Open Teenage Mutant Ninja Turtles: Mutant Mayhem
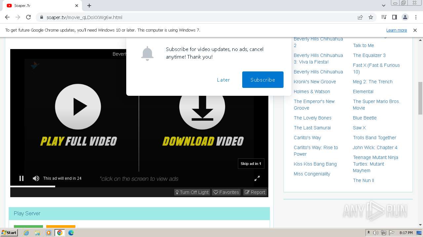 (375, 164)
